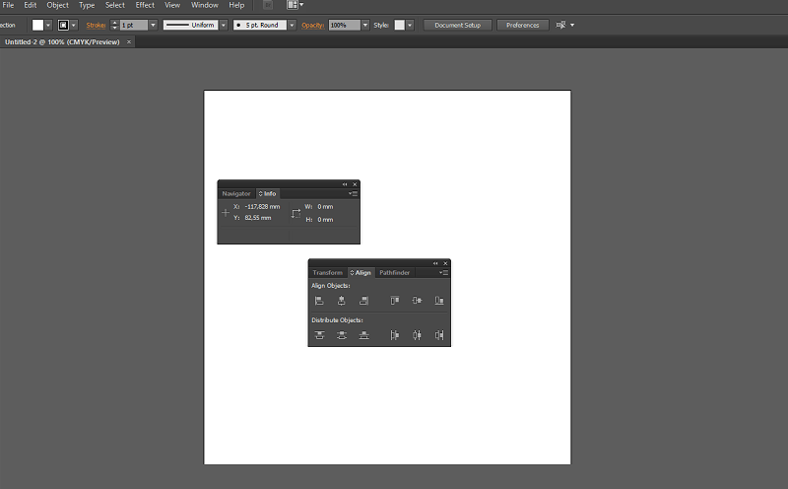Click the Preferences button
Image resolution: width=788 pixels, height=489 pixels.
point(522,26)
